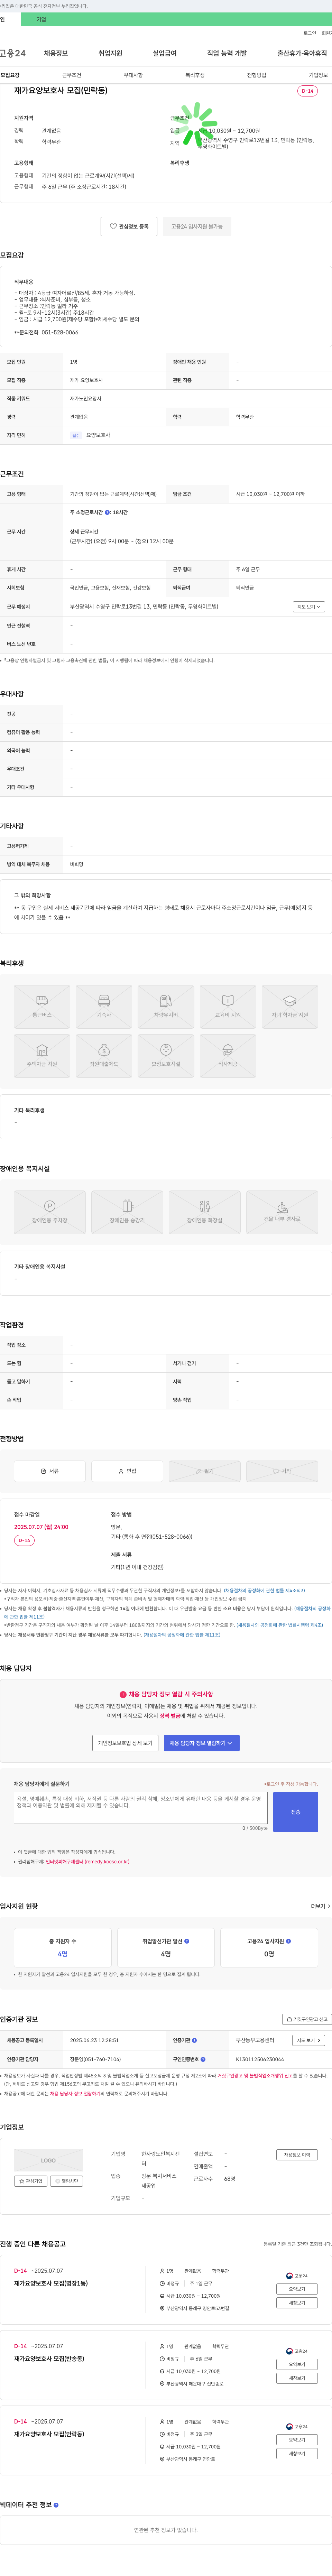Click info icon next to 취업알선기관 알선

[187, 1941]
